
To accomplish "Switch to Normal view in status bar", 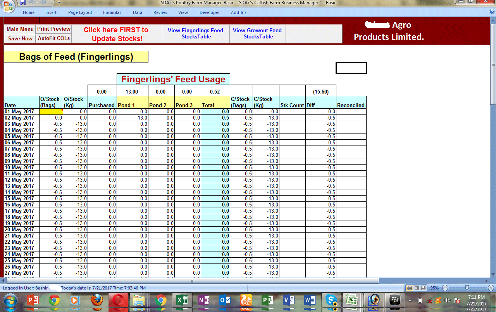I will [x=409, y=288].
